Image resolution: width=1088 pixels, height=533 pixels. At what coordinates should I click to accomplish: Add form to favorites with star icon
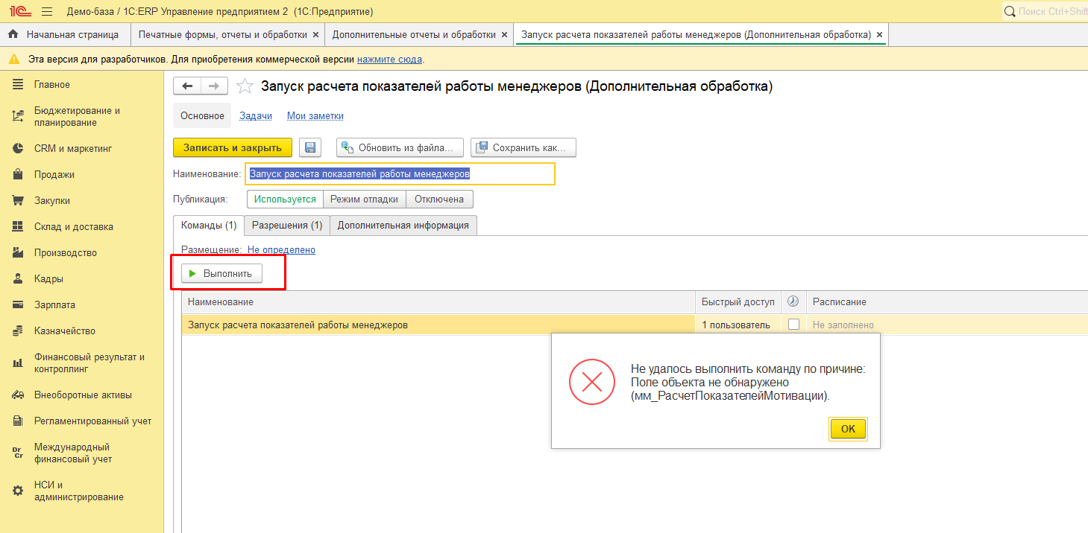(244, 86)
